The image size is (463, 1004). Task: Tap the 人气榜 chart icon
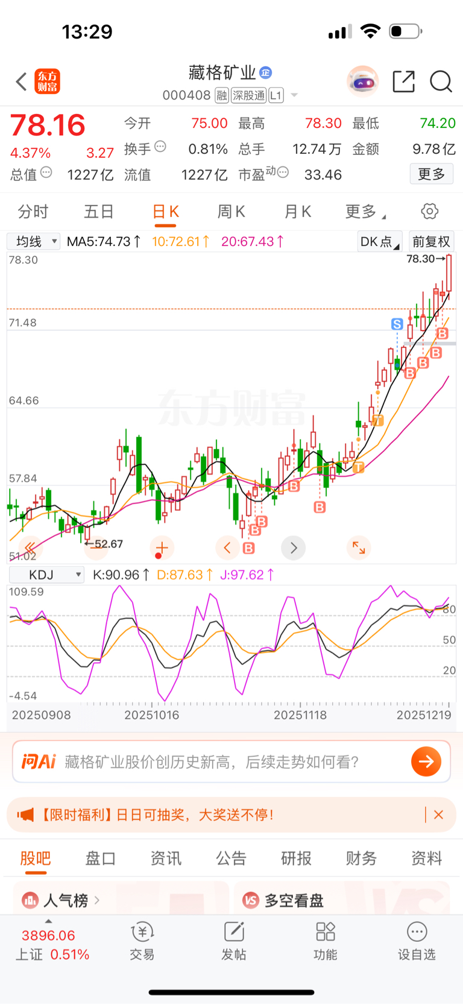pos(30,900)
